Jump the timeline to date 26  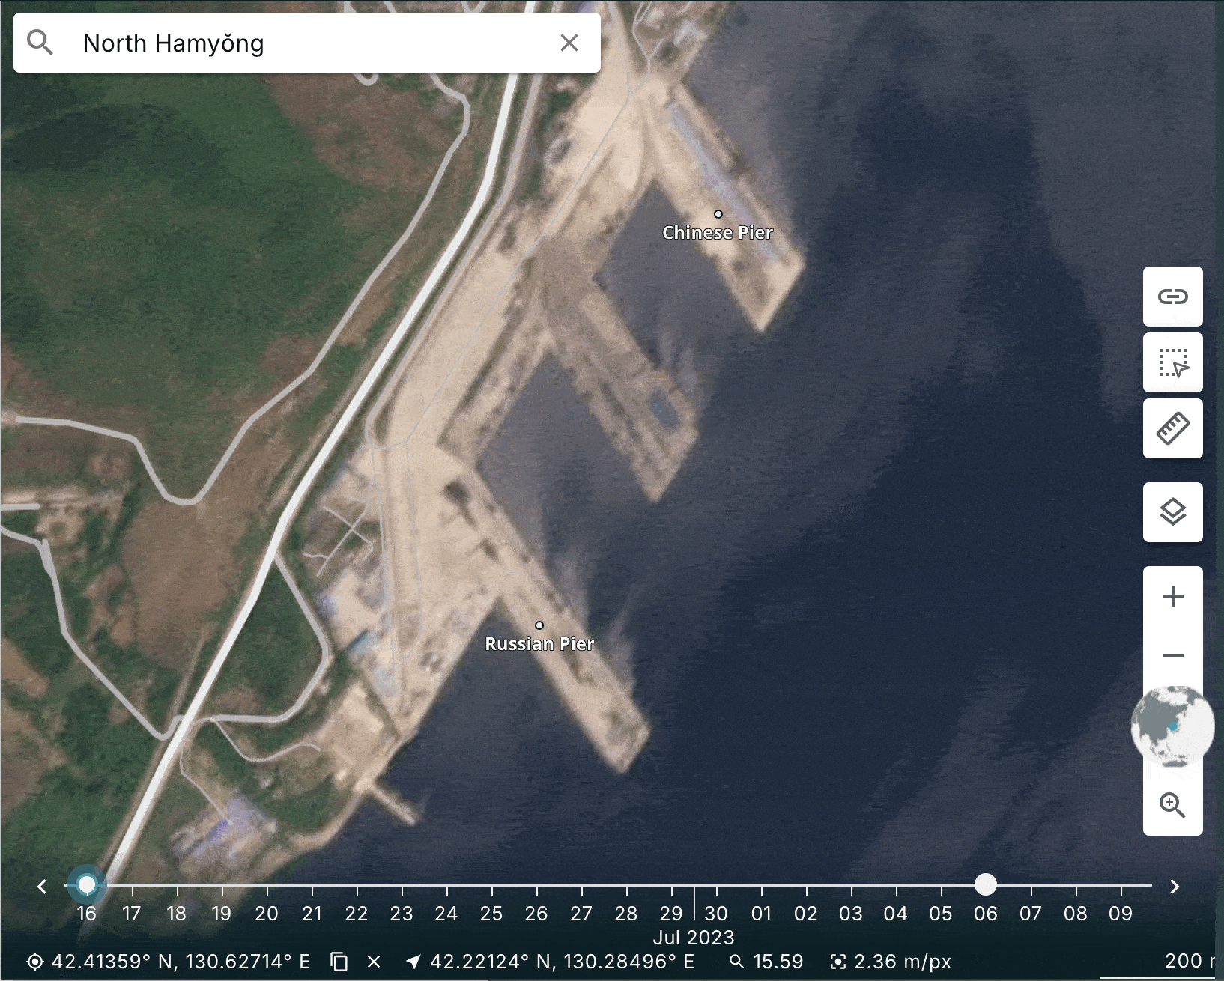(x=536, y=913)
